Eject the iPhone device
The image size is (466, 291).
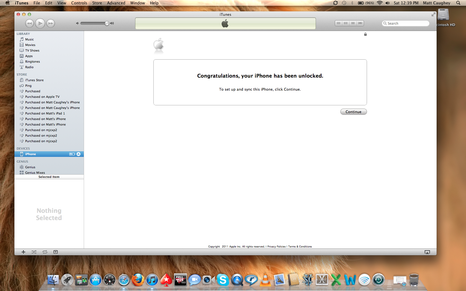click(78, 154)
